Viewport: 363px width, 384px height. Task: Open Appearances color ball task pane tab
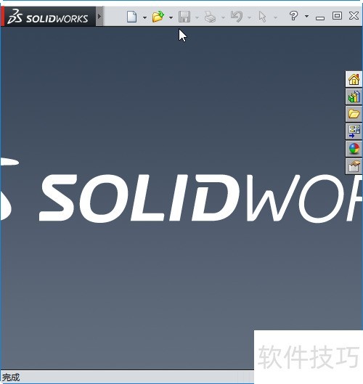[x=354, y=149]
